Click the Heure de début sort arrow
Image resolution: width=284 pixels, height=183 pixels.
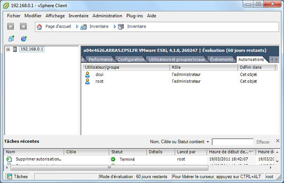click(251, 152)
